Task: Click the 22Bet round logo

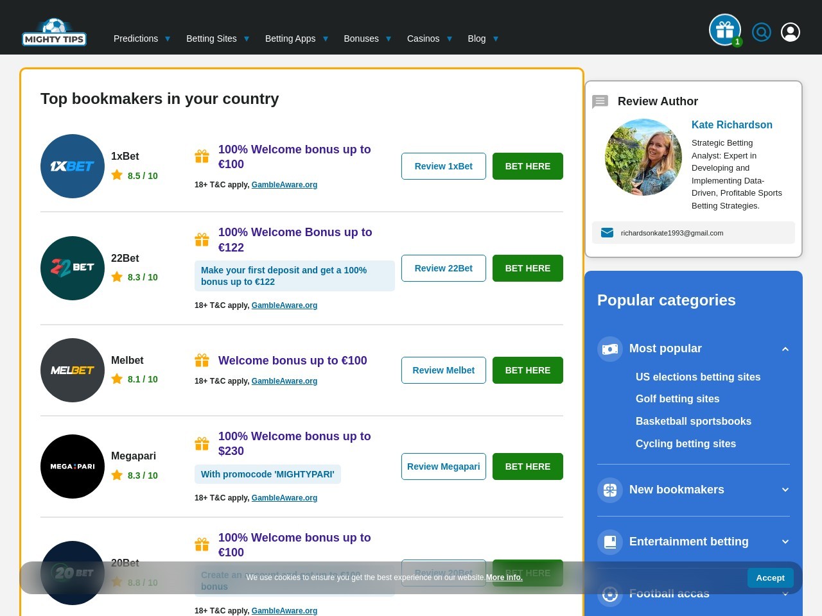Action: tap(73, 268)
